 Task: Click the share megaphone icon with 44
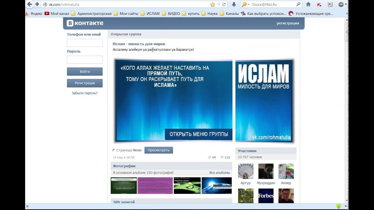(209, 157)
